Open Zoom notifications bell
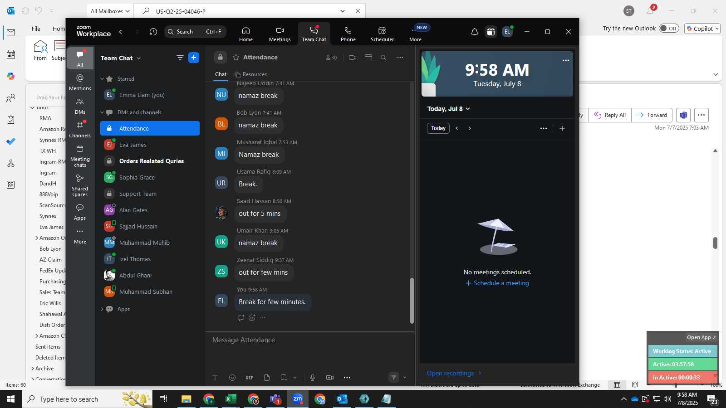 click(474, 32)
